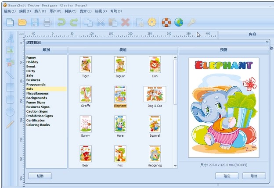Open the 層次 (W) menu

coord(55,11)
